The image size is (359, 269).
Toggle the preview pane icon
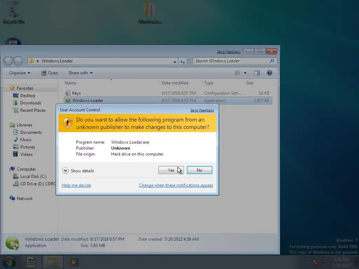pyautogui.click(x=257, y=73)
